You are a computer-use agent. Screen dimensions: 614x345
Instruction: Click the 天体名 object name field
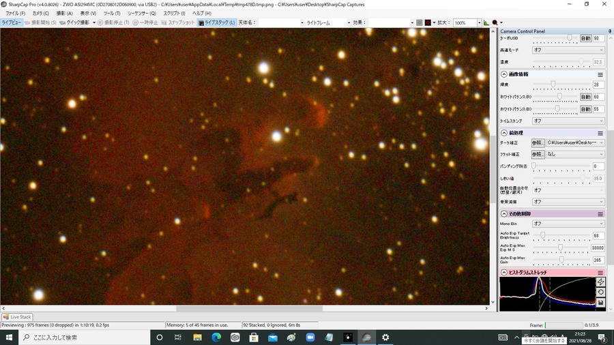[x=281, y=22]
